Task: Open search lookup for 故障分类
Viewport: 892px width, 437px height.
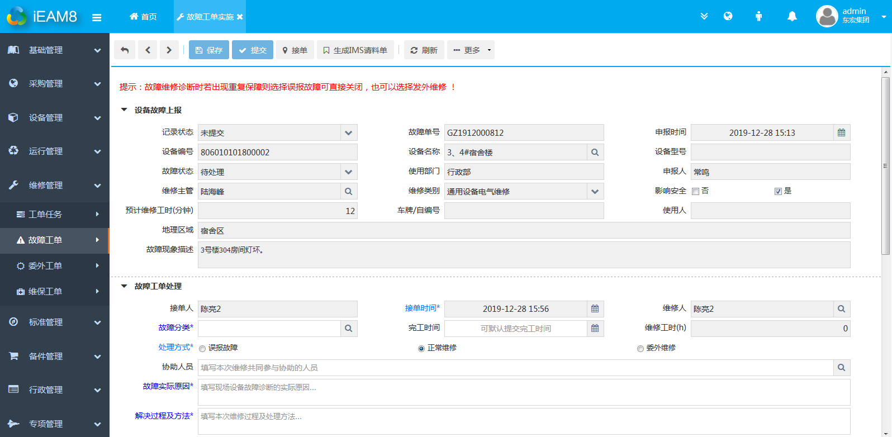Action: tap(348, 329)
